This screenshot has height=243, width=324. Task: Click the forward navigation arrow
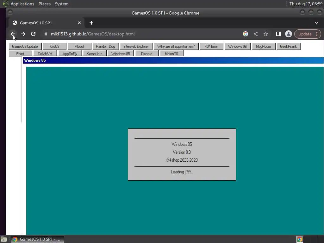click(23, 34)
